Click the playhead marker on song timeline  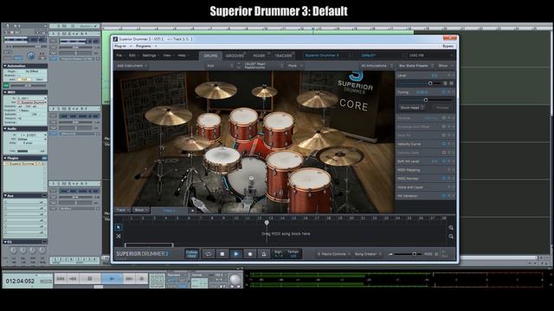click(267, 223)
